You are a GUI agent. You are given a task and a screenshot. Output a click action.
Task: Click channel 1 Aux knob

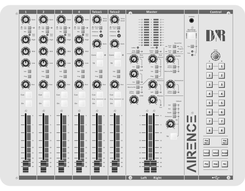(x=26, y=84)
